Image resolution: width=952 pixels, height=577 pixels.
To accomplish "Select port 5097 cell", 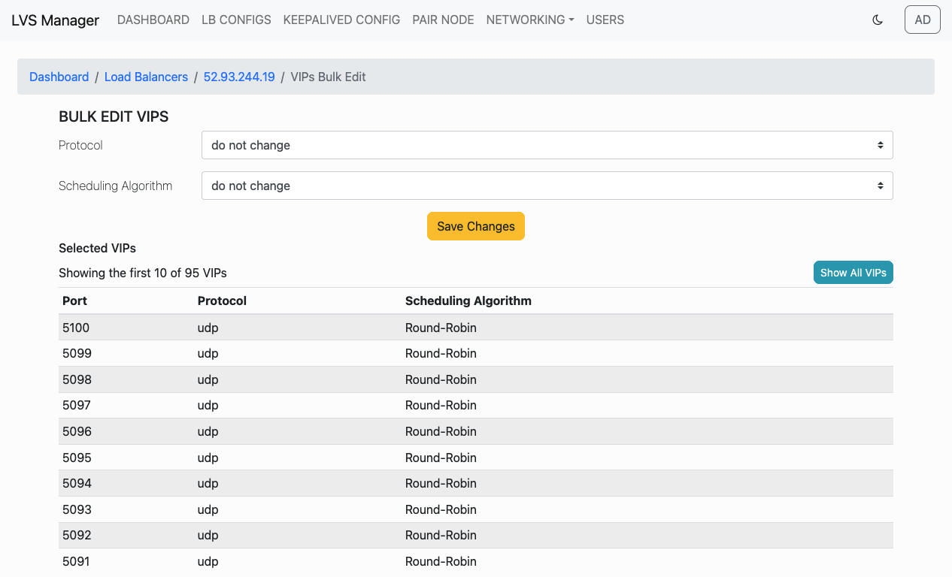I will pyautogui.click(x=126, y=405).
